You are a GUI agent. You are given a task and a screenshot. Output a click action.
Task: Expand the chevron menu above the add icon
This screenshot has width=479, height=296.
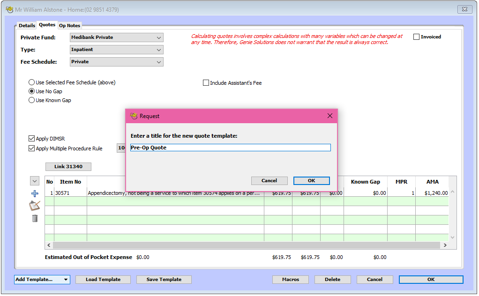(x=34, y=181)
